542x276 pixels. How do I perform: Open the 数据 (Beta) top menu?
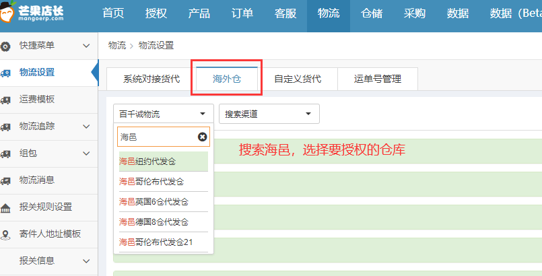[515, 14]
